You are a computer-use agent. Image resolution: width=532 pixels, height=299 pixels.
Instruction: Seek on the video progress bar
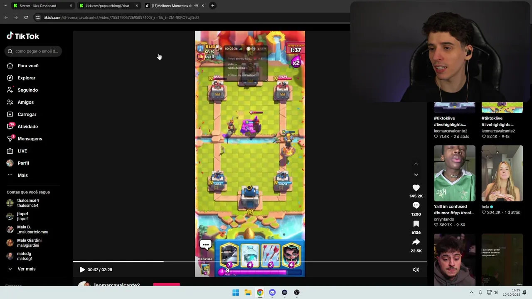[x=250, y=262]
